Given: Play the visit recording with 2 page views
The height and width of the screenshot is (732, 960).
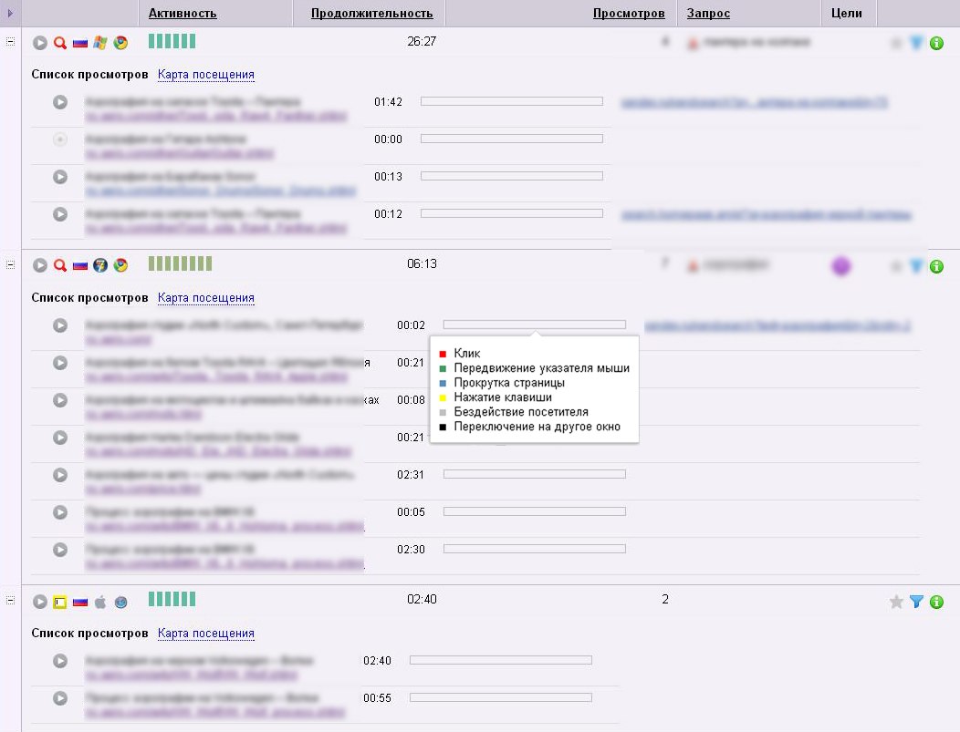Looking at the screenshot, I should click(40, 602).
